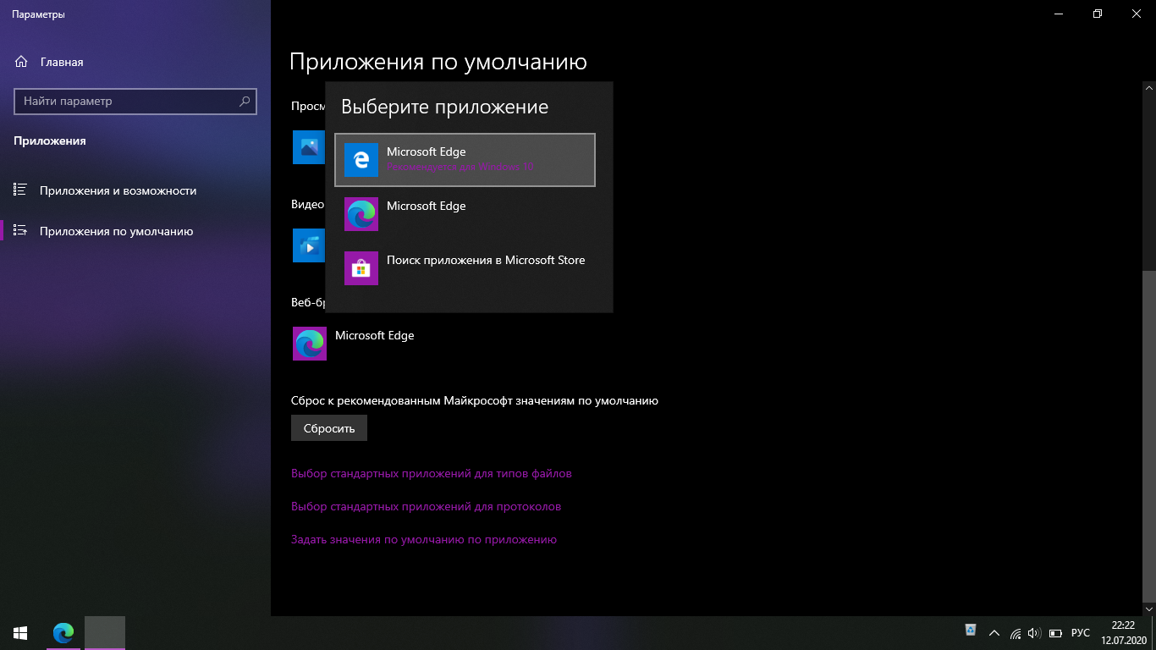Restore down the Параметры window

pyautogui.click(x=1098, y=14)
